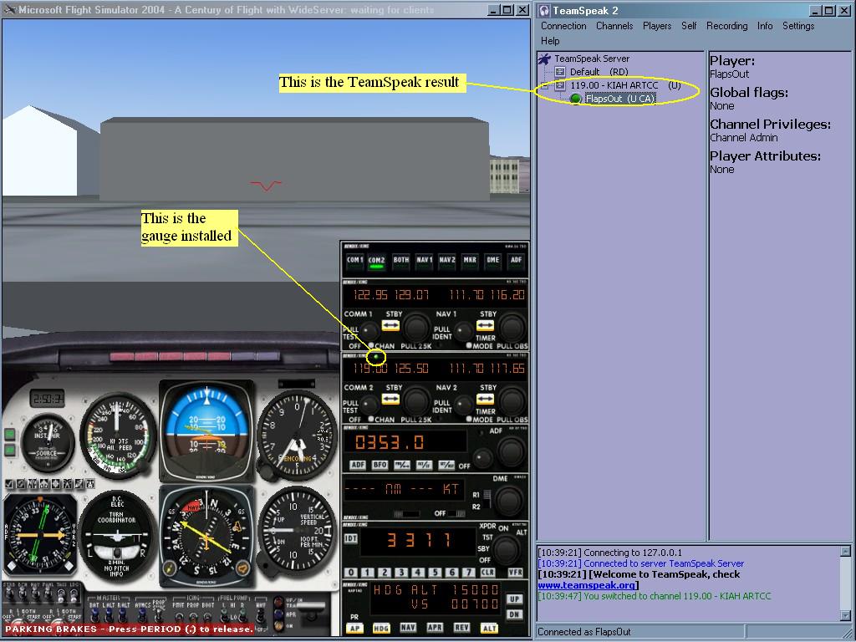Click the IDT ident transponder button

(x=350, y=538)
